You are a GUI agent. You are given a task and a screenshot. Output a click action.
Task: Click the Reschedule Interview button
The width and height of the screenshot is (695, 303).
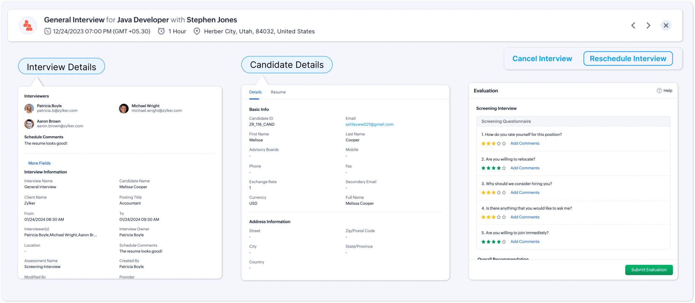(x=628, y=59)
